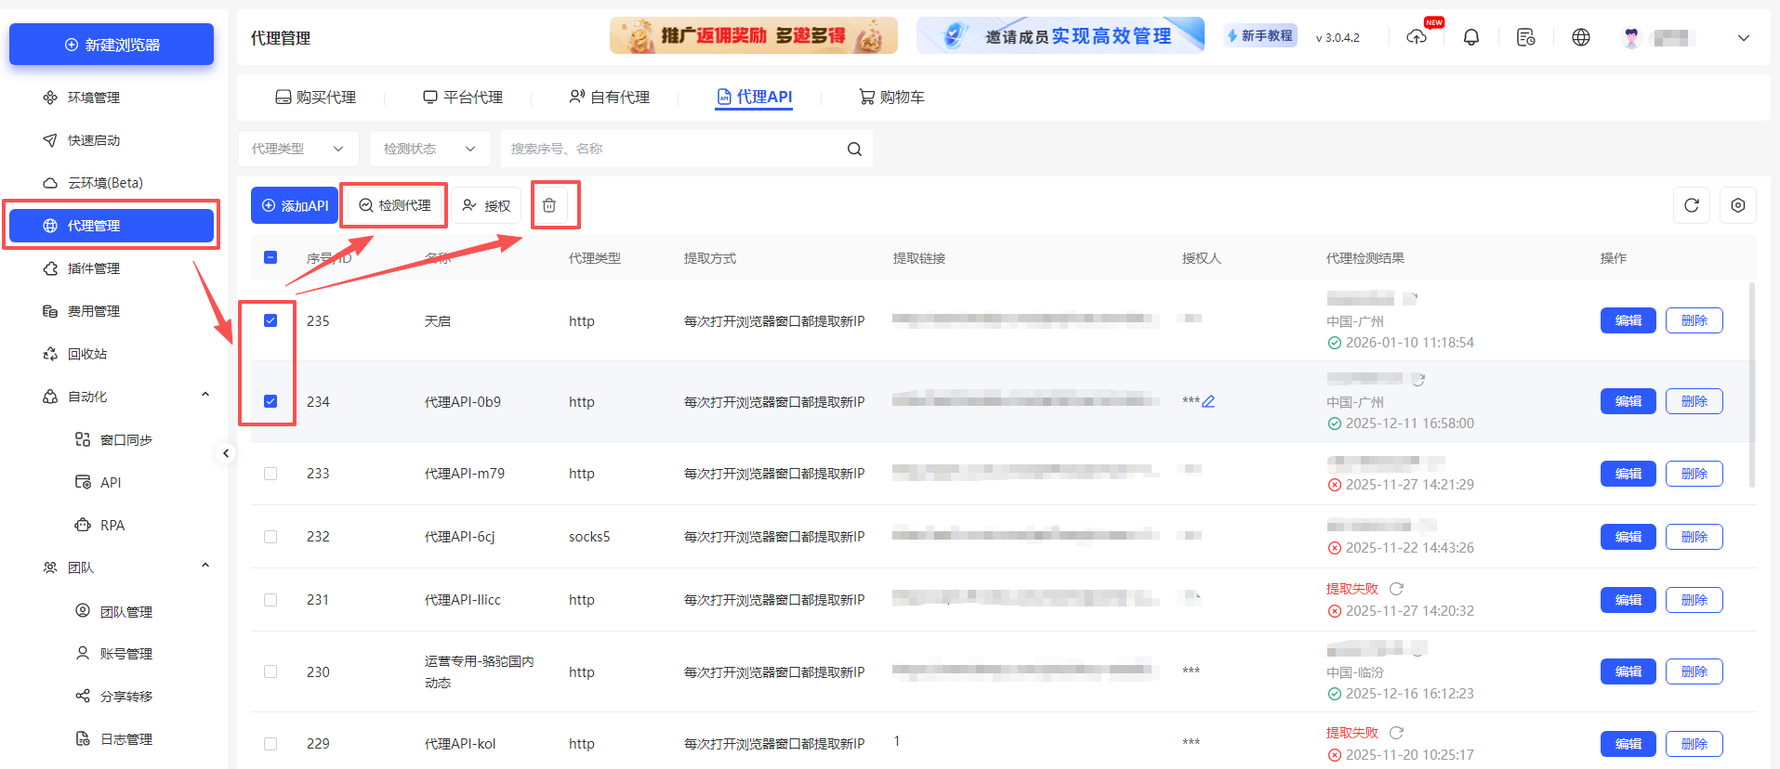This screenshot has height=769, width=1780.
Task: Retry detection for row 229 提取失败
Action: (1396, 733)
